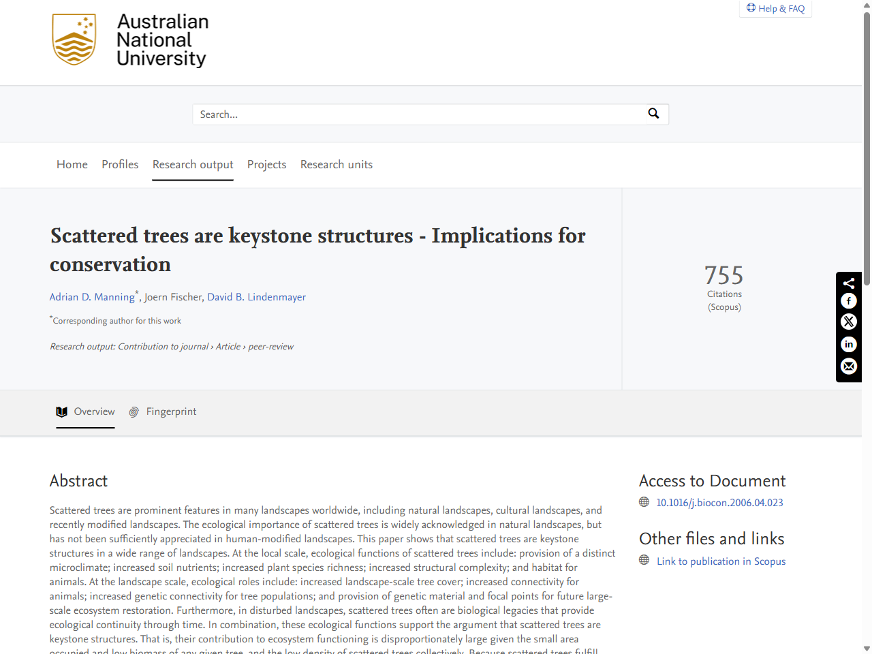Open the DOI link 10.1016/j.biocon.2006.04.023

(x=719, y=502)
